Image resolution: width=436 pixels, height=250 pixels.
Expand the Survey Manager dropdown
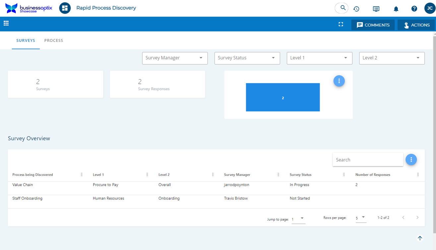pos(175,58)
